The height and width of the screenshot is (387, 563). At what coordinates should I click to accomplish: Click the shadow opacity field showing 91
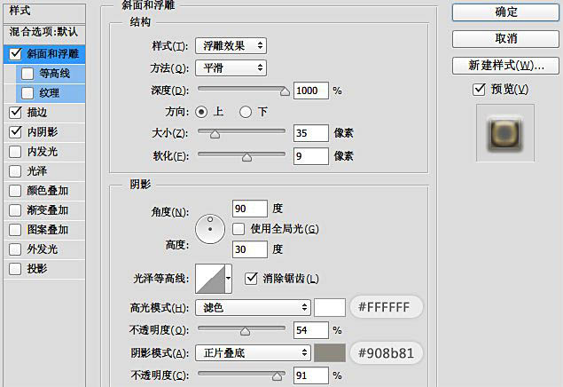pos(311,375)
